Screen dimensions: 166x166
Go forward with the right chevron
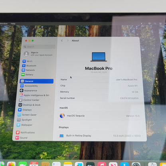(x=68, y=40)
